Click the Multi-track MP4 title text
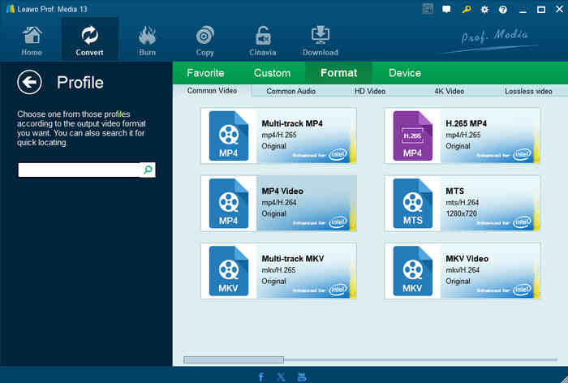The width and height of the screenshot is (568, 383). tap(292, 123)
